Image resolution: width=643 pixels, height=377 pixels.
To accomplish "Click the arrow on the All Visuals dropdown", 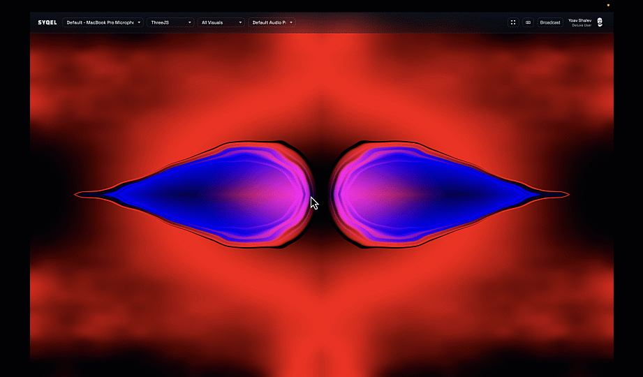I will coord(240,22).
